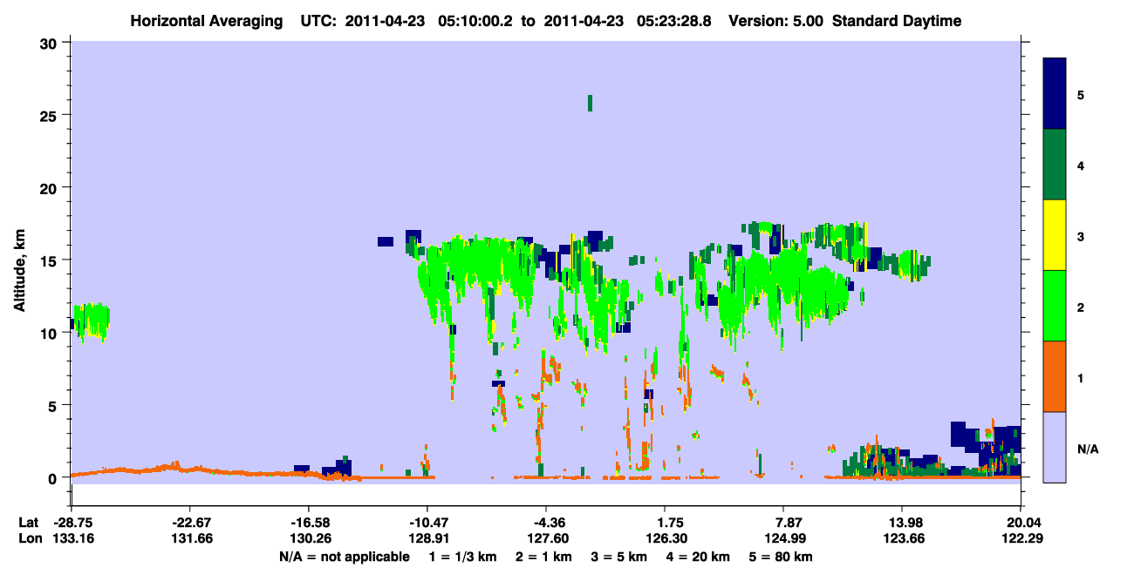Click the dark blue colorbar segment labeled 5
The image size is (1134, 581).
[x=1055, y=94]
